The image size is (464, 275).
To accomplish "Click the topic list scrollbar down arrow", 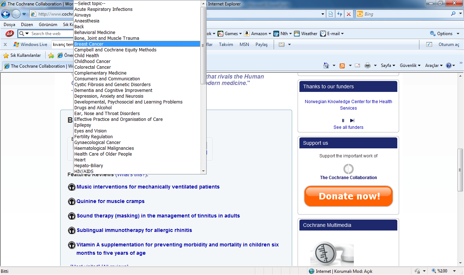I will point(203,171).
